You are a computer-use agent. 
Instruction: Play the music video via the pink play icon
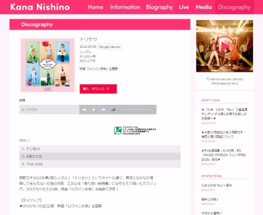pos(224,46)
